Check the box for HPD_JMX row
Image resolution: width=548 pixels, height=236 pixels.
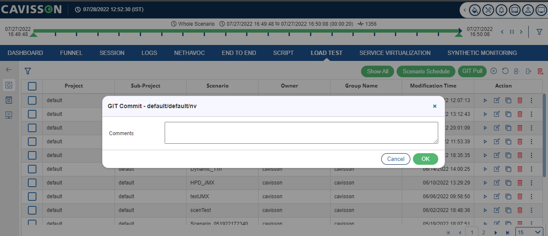(32, 183)
